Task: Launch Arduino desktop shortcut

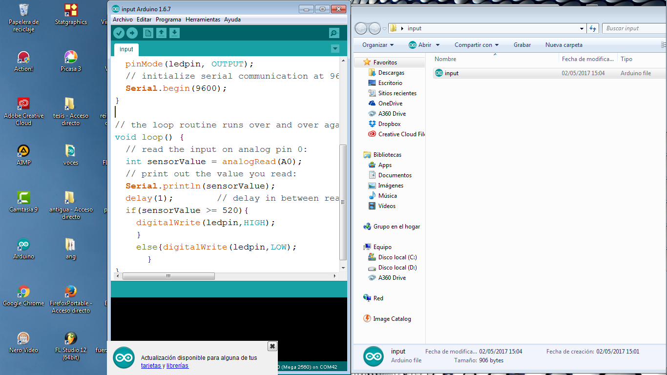Action: [x=23, y=249]
